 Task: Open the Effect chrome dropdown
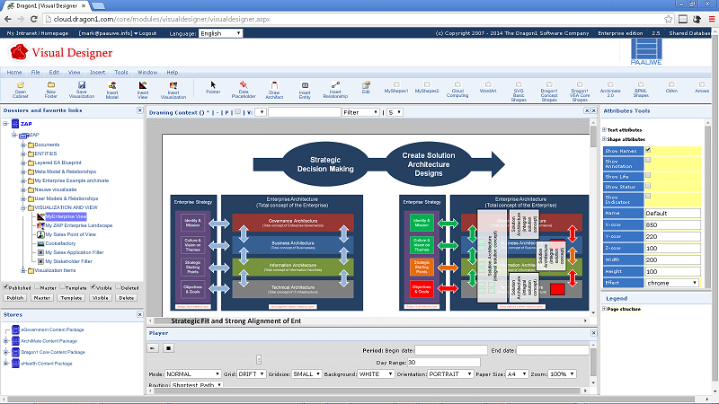[x=672, y=283]
